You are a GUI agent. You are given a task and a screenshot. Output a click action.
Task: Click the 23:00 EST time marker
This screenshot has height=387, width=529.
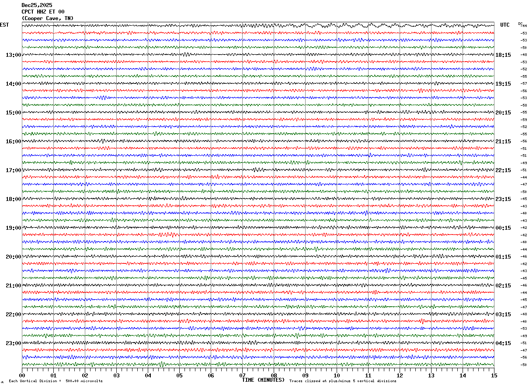coord(14,343)
